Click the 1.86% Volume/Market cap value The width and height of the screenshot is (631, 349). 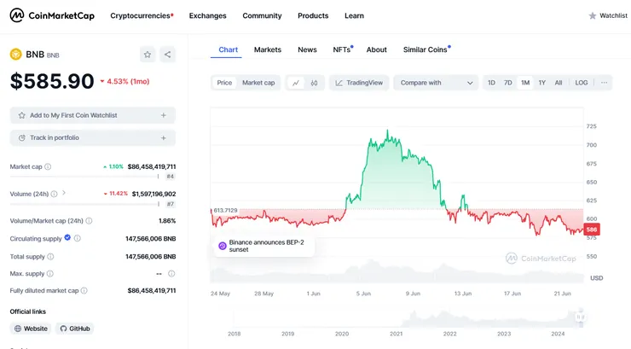pyautogui.click(x=167, y=221)
